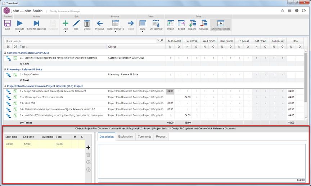The height and width of the screenshot is (186, 311).
Task: Select task 2 - Hold Kickoff/Vision Meeting row
Action: click(154, 115)
